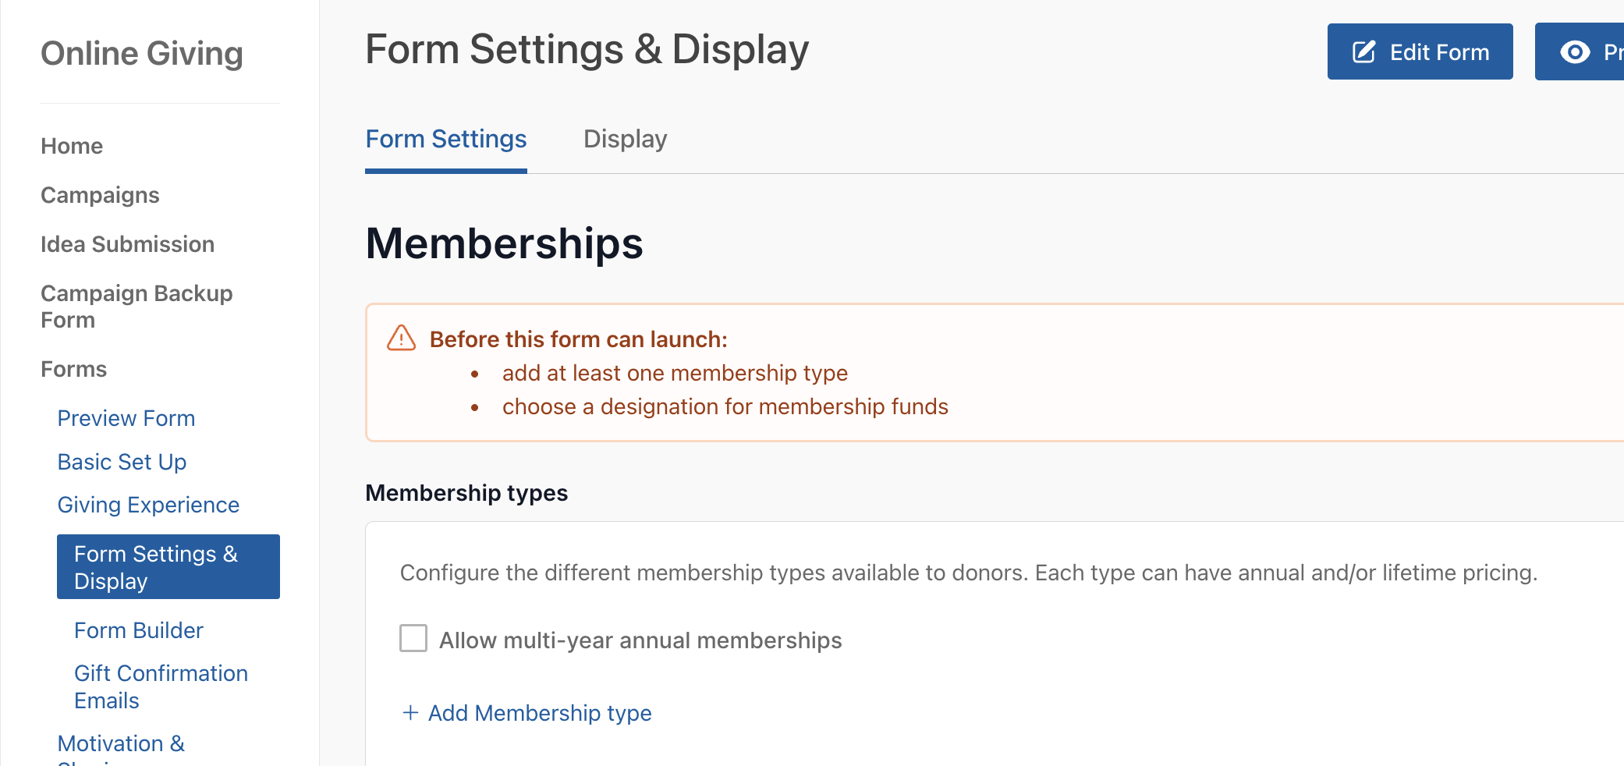The width and height of the screenshot is (1624, 766).
Task: Click the warning triangle alert icon
Action: click(402, 339)
